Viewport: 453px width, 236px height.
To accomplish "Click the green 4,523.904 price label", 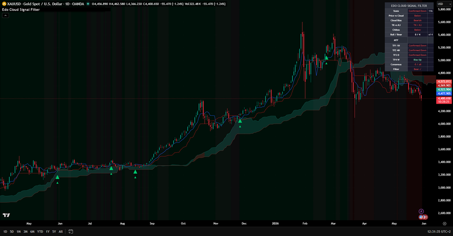I will point(444,90).
